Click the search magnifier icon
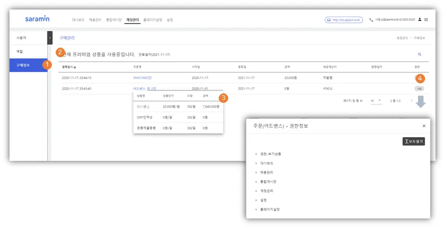Image resolution: width=445 pixels, height=228 pixels. click(419, 54)
